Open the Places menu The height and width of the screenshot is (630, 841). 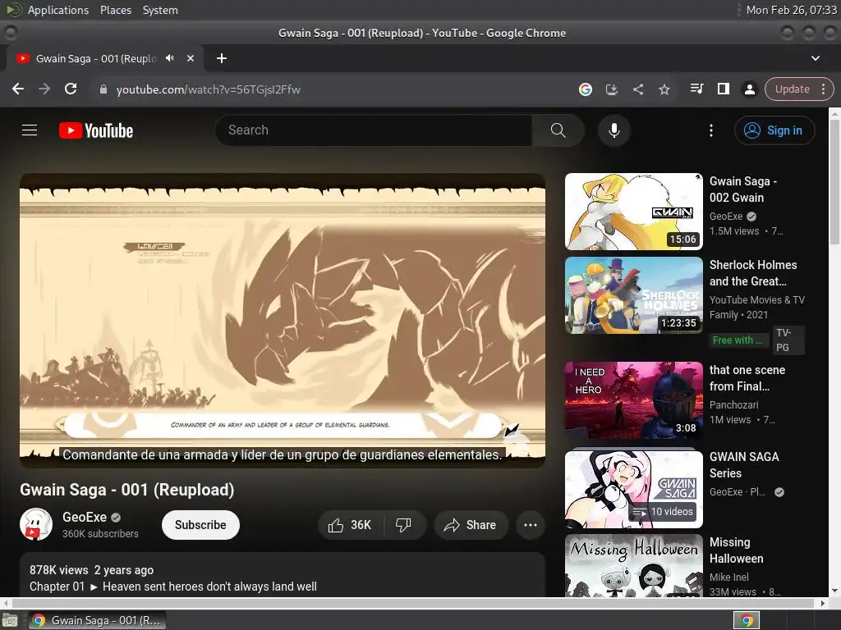[115, 10]
